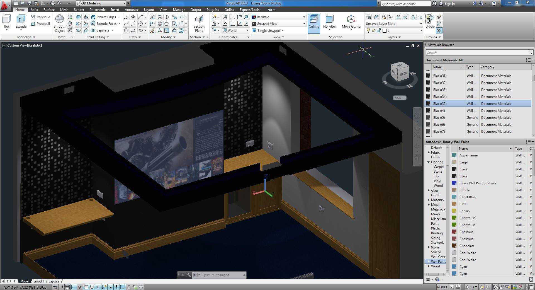
Task: Click the search magnifier in Materials Browser
Action: (x=530, y=52)
